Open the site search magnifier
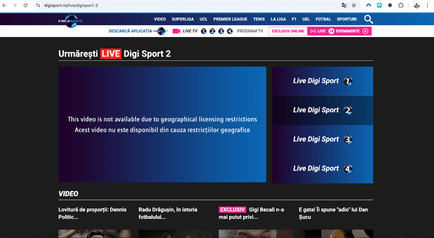The width and height of the screenshot is (434, 238). point(368,19)
